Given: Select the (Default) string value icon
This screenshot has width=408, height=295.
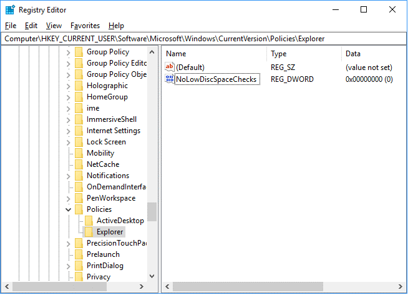Looking at the screenshot, I should (170, 67).
